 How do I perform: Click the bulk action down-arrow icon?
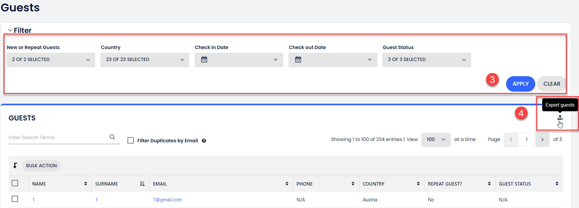click(15, 165)
